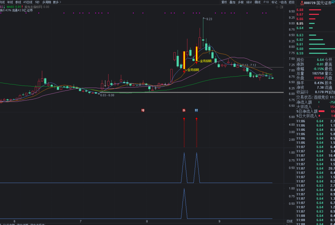Expand the 更多 periods dropdown
Viewport: 335px width, 225px height.
(x=57, y=2)
